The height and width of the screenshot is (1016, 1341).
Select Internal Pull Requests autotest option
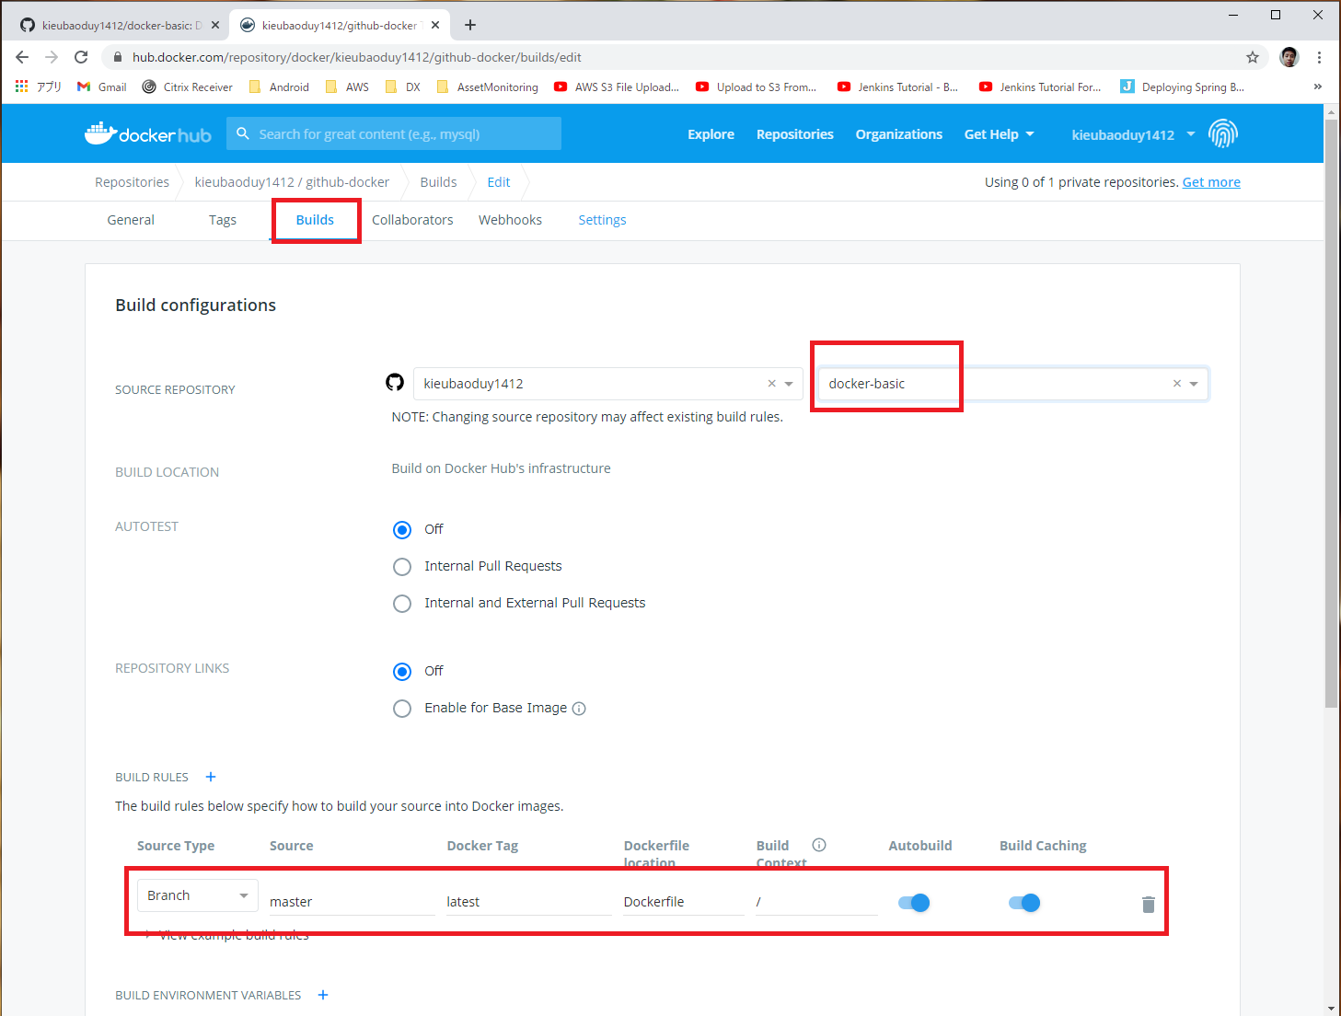point(402,567)
